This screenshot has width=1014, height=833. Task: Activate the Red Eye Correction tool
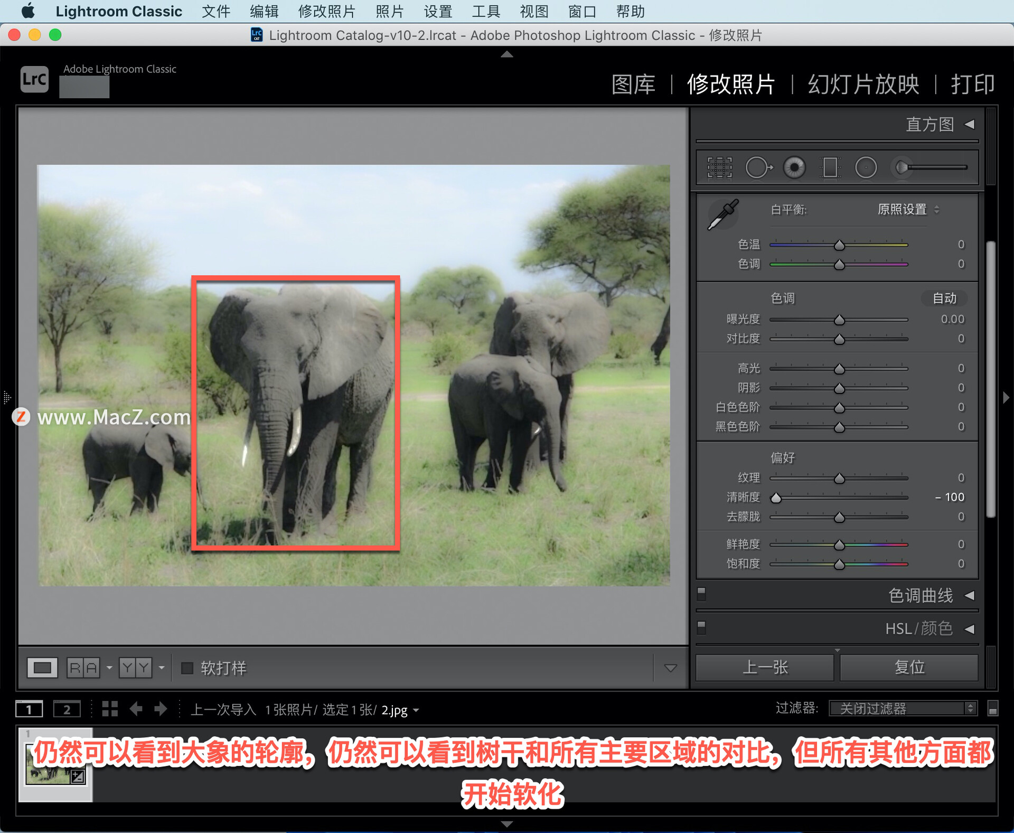tap(794, 168)
